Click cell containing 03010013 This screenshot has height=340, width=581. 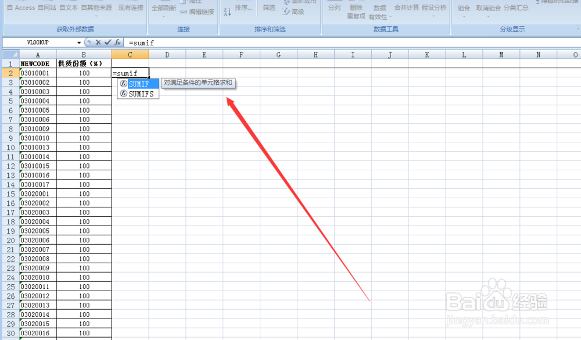(38, 147)
